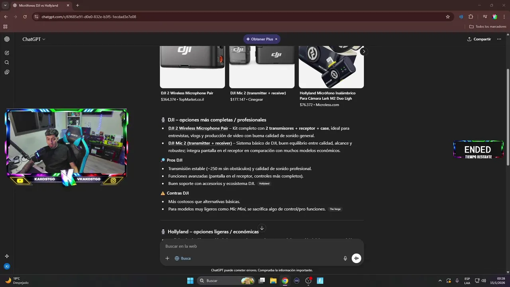The image size is (510, 287).
Task: Close the Micrófonos DJI vs Hollyland tab
Action: (x=68, y=6)
